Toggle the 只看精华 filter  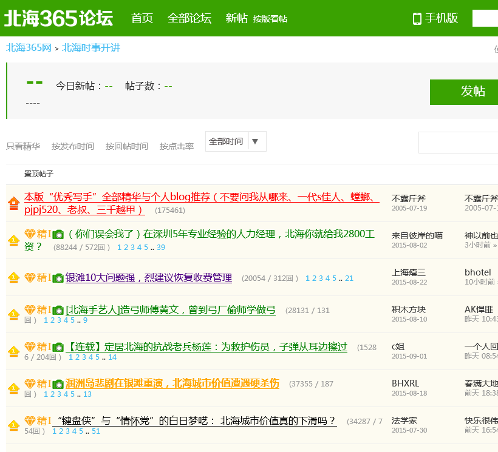pos(23,146)
